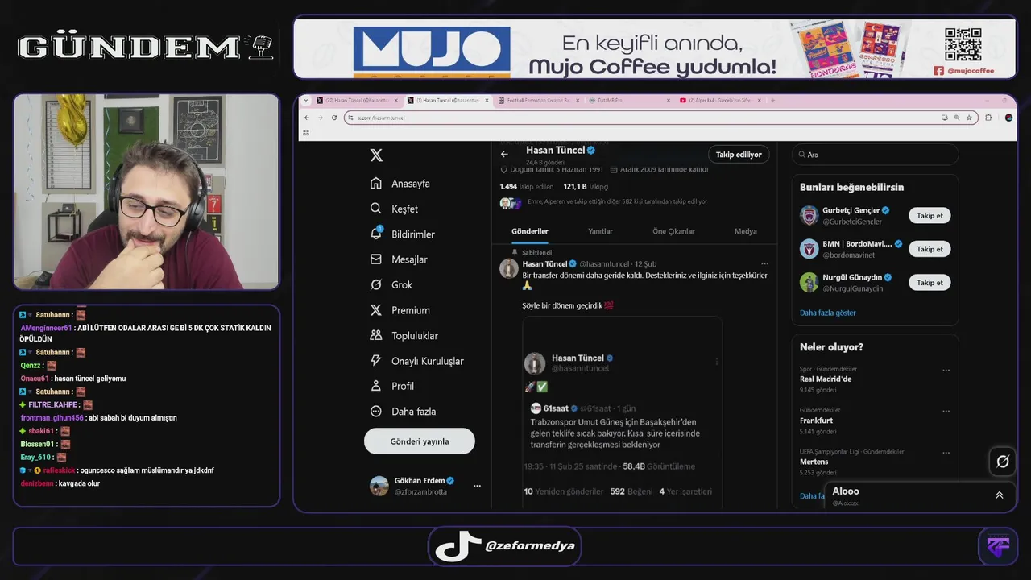This screenshot has width=1031, height=580.
Task: Open browser profile avatar icon
Action: pyautogui.click(x=1008, y=118)
